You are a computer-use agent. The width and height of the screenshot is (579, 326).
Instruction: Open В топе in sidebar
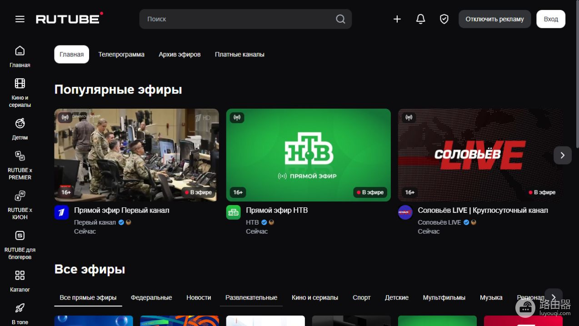[20, 314]
